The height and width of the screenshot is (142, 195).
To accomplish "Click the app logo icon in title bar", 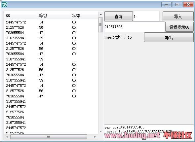I will click(x=4, y=4).
